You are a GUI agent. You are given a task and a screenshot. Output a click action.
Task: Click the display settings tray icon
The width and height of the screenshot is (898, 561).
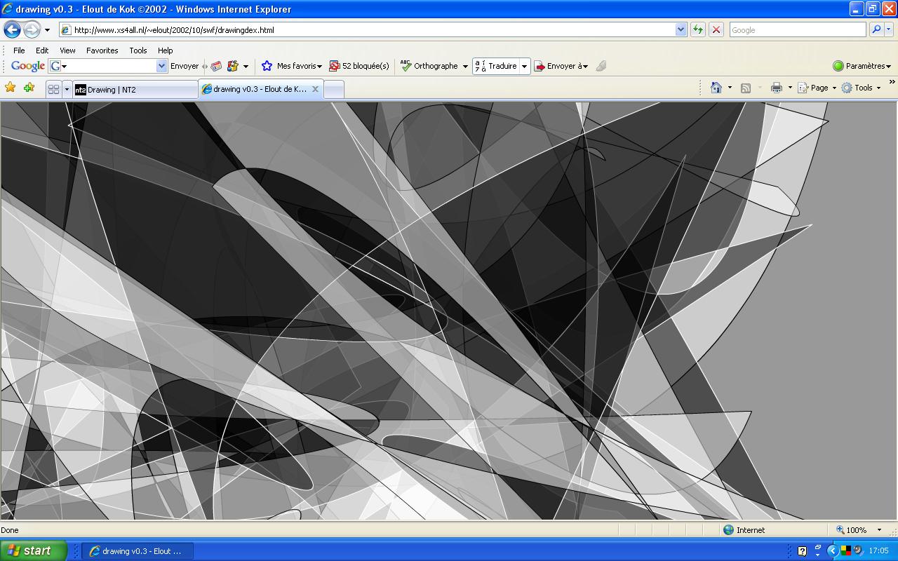click(846, 551)
